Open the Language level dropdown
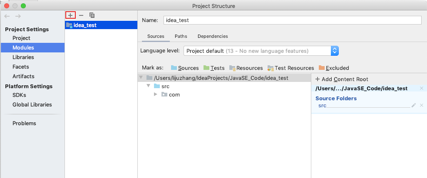 (335, 51)
